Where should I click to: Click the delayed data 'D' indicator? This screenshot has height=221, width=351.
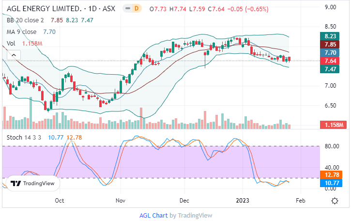[x=137, y=10]
